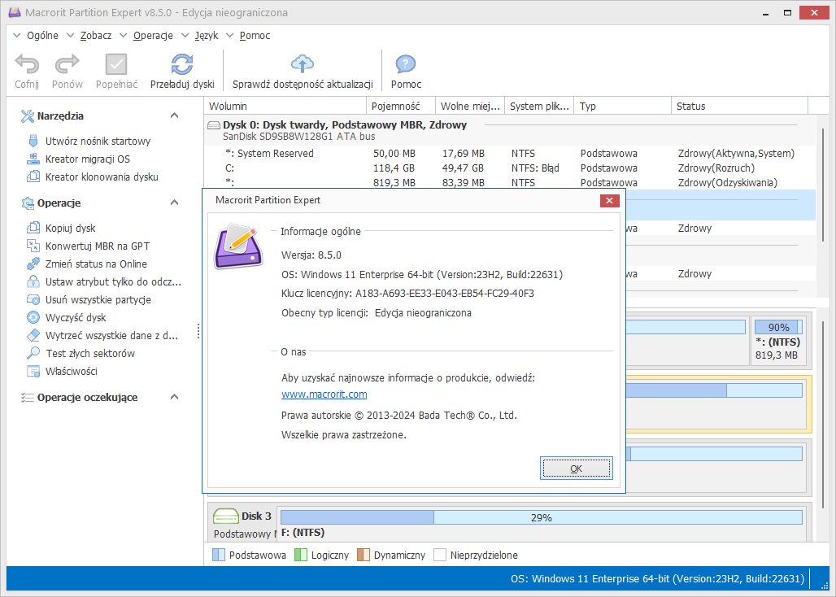Sort by the Wolumin column header
Viewport: 836px width, 597px height.
[285, 106]
